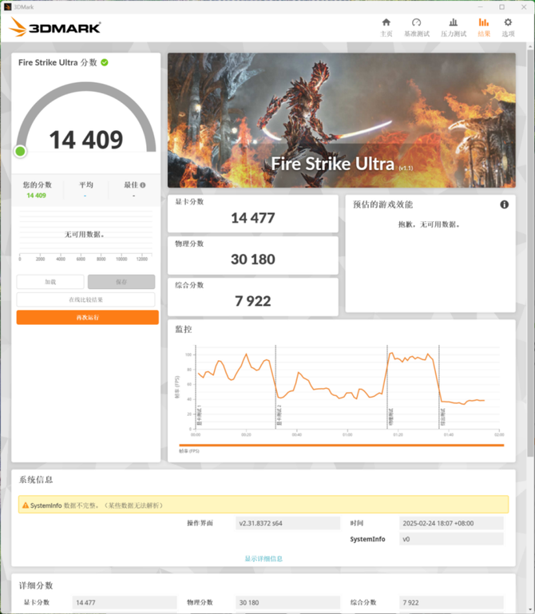Screen dimensions: 535x614
Task: Click the physics score value 30 180 card
Action: tap(253, 256)
